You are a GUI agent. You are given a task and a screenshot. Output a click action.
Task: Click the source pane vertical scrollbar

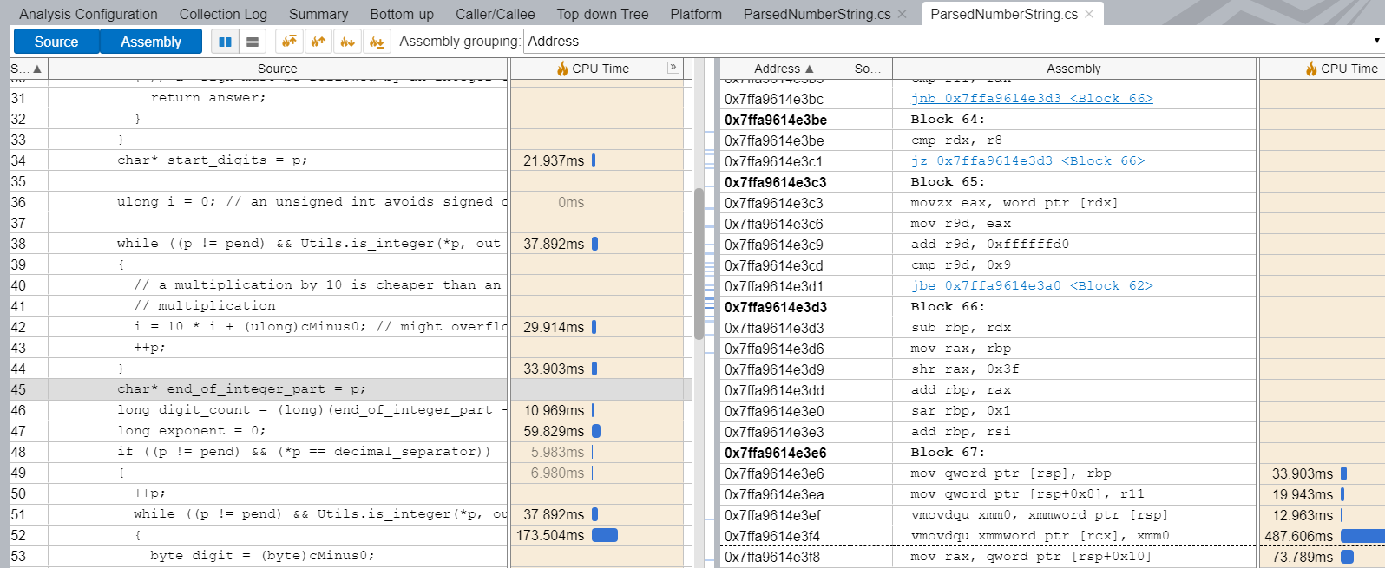click(699, 264)
